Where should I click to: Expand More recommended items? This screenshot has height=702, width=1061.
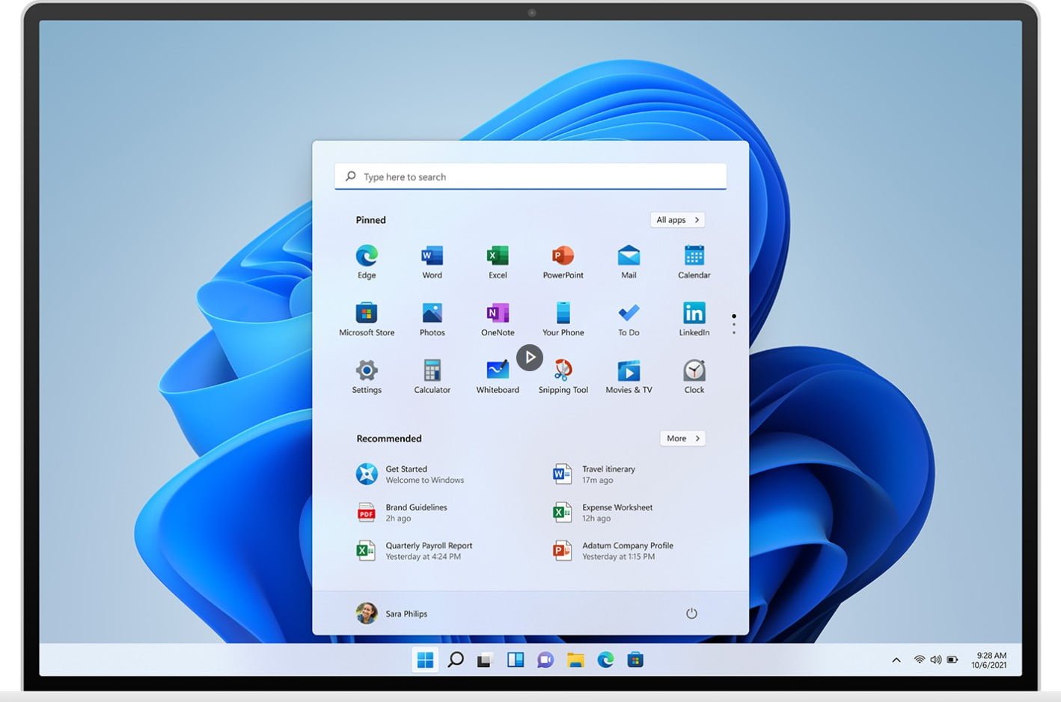click(682, 439)
